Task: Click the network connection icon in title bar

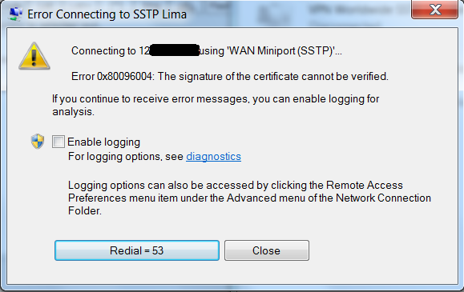Action: tap(15, 14)
